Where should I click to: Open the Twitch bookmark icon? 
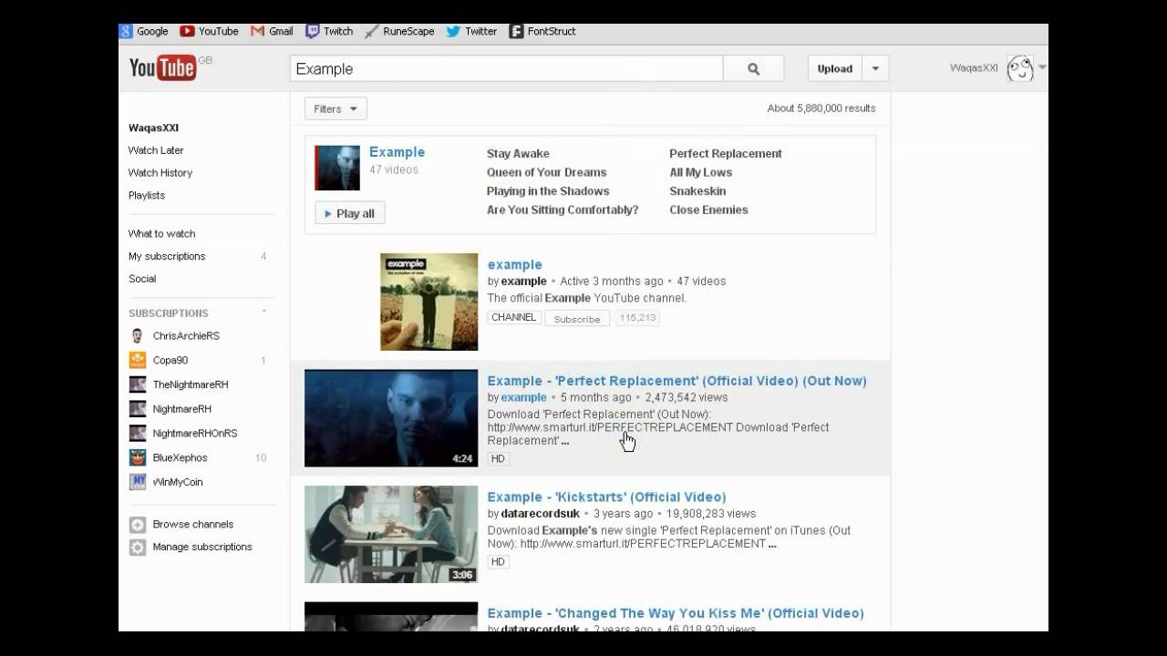313,31
